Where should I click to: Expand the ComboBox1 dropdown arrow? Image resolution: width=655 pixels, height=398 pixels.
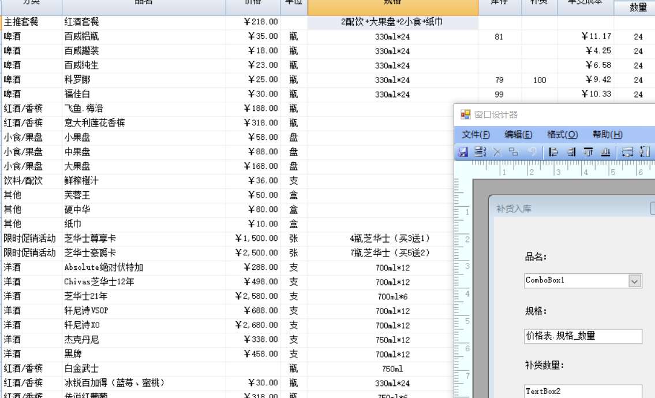[635, 281]
